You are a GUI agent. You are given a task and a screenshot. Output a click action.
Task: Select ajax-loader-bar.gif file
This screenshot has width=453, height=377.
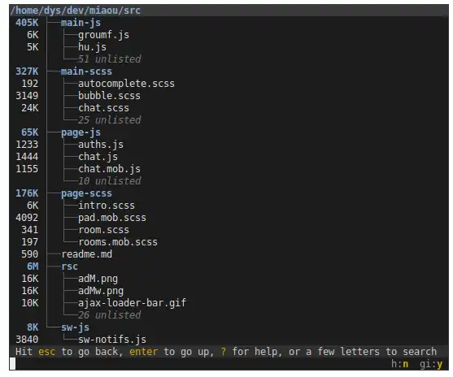(x=132, y=303)
